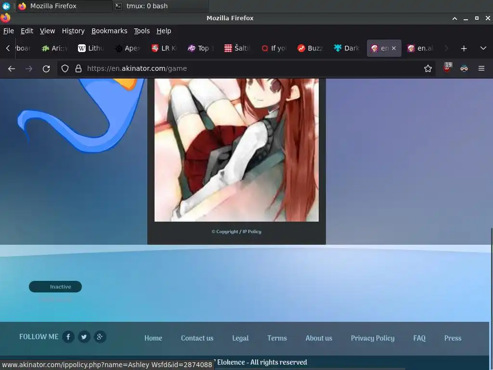
Task: Open a new tab with plus
Action: (x=464, y=49)
